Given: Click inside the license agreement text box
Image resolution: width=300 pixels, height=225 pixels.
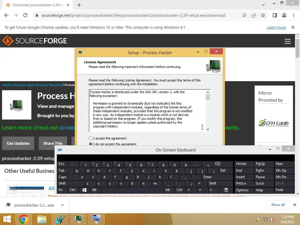Looking at the screenshot, I should [x=147, y=110].
